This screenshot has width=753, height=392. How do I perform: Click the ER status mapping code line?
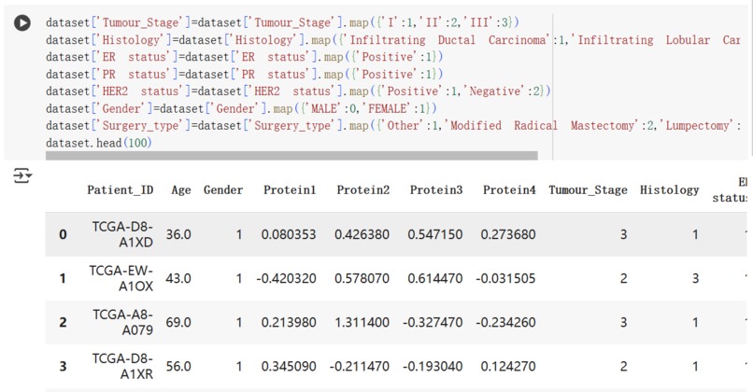245,57
